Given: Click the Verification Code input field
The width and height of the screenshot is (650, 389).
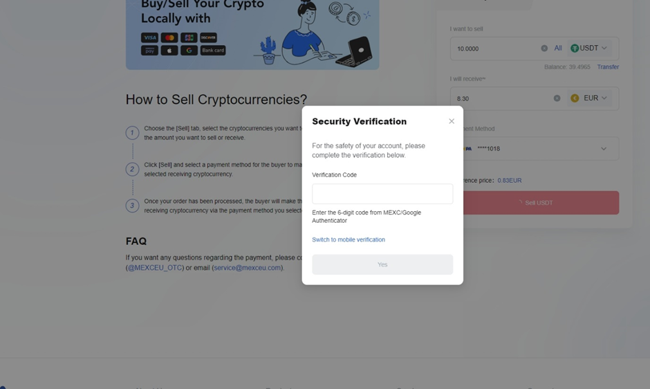Looking at the screenshot, I should coord(382,194).
